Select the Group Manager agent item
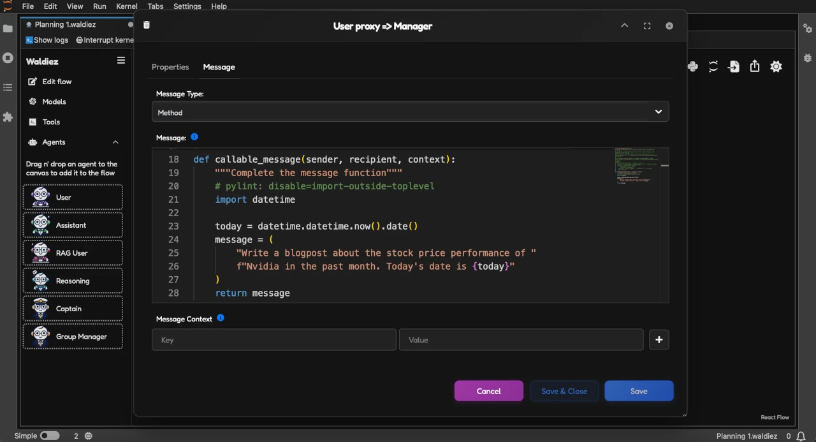Image resolution: width=816 pixels, height=442 pixels. pos(73,337)
